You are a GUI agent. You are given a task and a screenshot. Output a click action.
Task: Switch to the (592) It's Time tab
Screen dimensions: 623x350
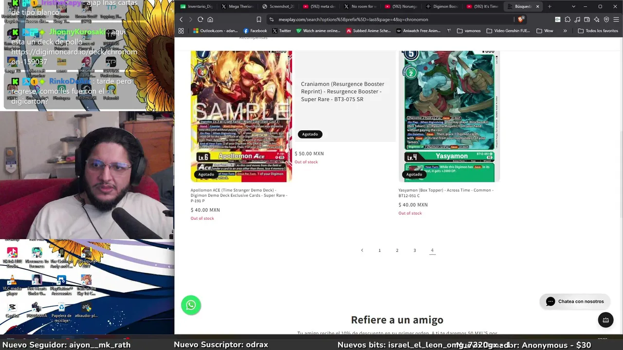pos(482,6)
